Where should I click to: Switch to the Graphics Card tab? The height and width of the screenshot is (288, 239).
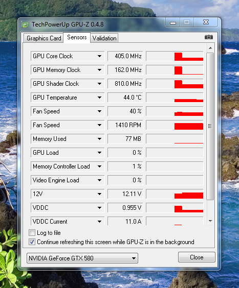44,38
